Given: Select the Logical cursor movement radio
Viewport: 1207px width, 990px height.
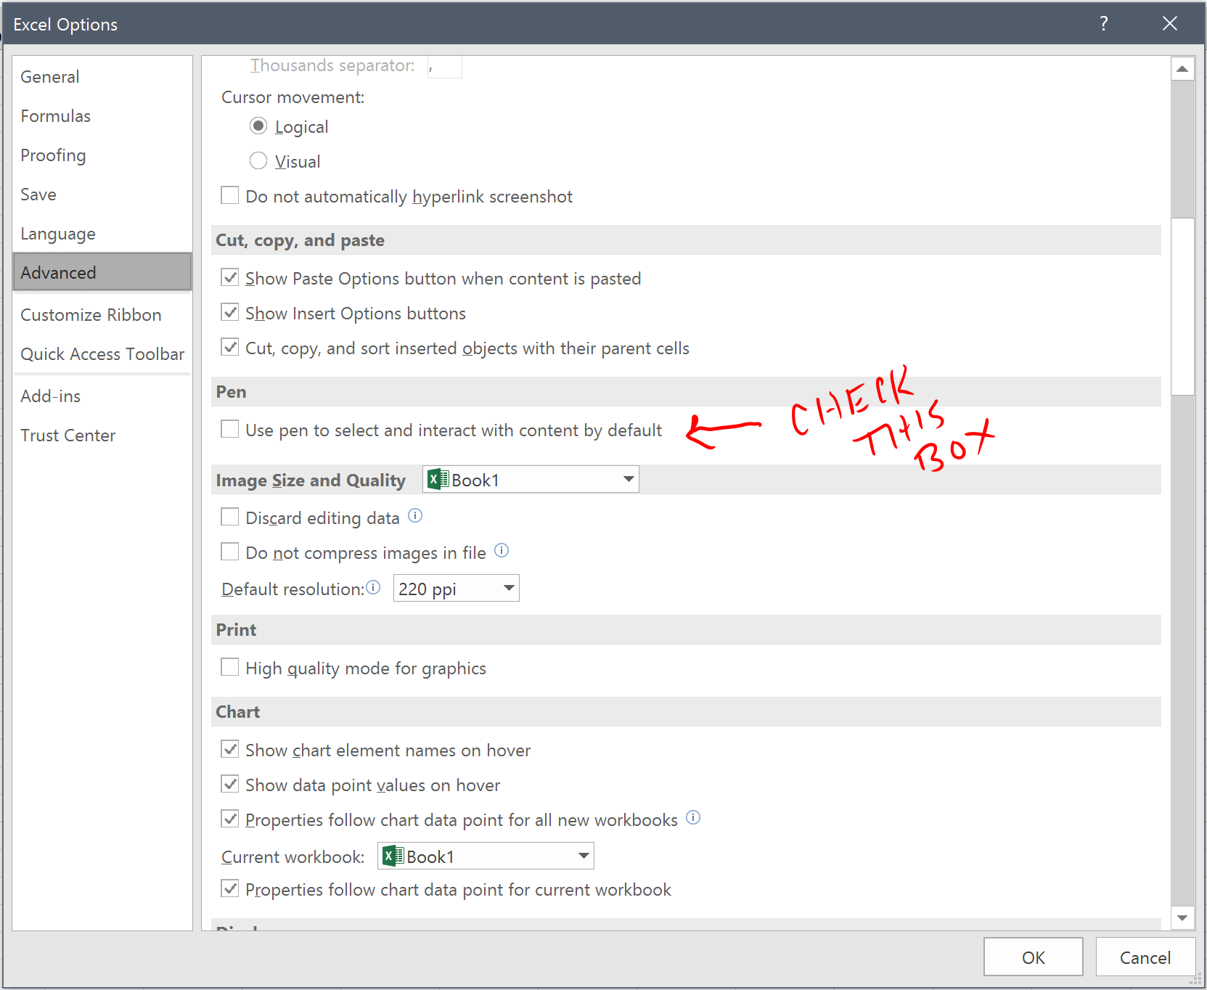Looking at the screenshot, I should (x=258, y=126).
